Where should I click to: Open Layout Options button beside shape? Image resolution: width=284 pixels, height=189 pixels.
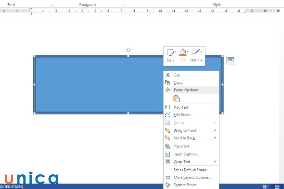click(x=231, y=60)
